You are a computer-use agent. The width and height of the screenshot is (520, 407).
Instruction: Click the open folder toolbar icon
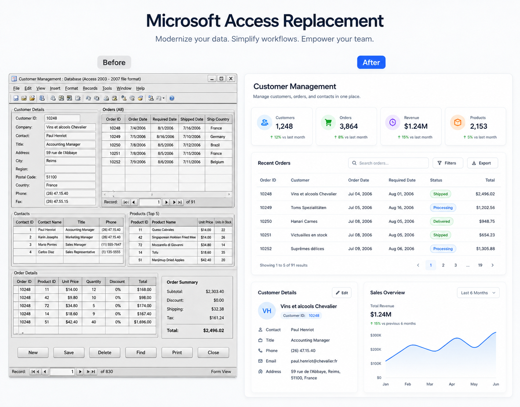coord(32,98)
